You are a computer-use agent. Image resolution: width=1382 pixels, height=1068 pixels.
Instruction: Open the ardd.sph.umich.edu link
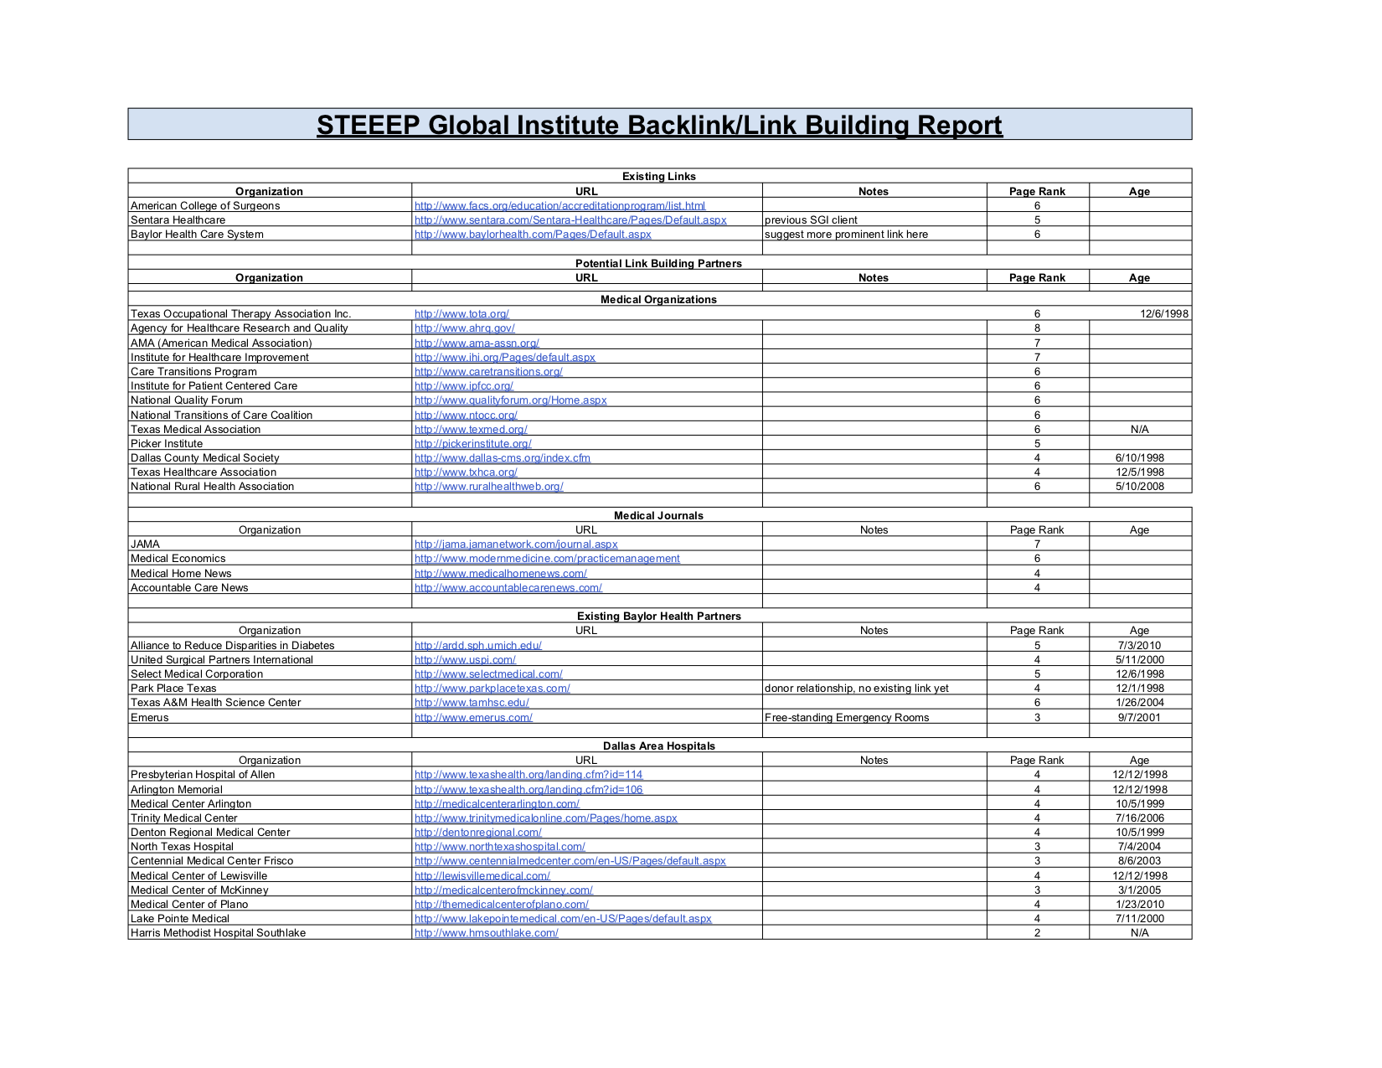click(x=478, y=645)
